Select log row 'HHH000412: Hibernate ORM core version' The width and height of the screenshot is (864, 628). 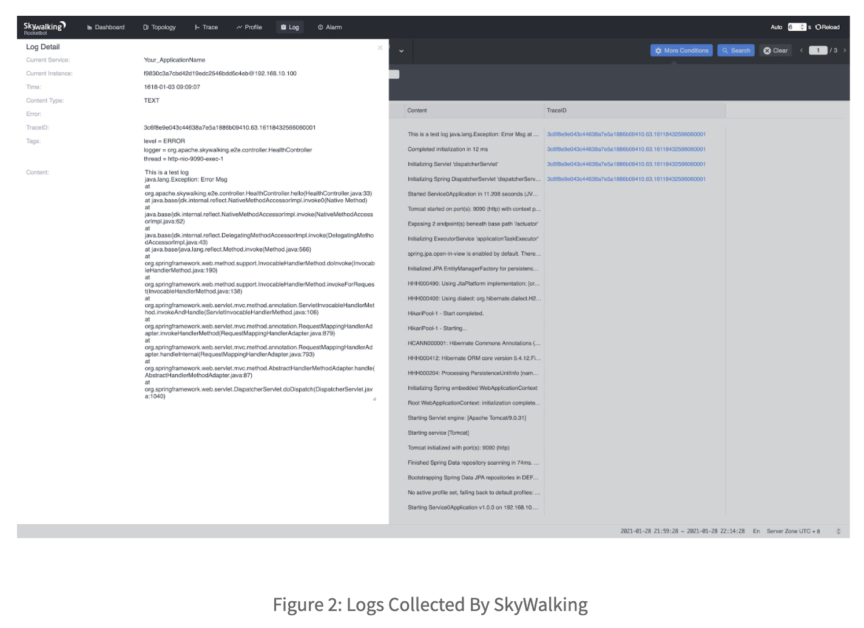point(473,358)
